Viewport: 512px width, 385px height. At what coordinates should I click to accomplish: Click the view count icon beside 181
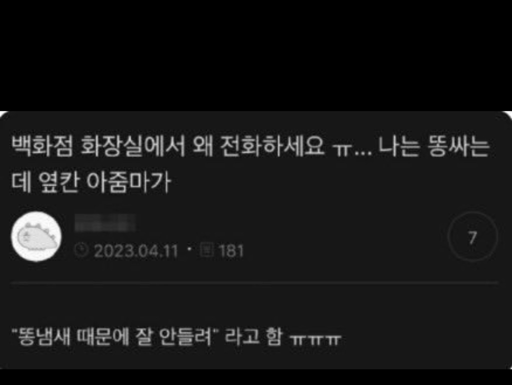[206, 250]
